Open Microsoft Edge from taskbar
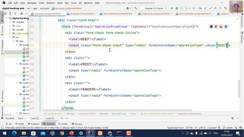 (x=14, y=133)
